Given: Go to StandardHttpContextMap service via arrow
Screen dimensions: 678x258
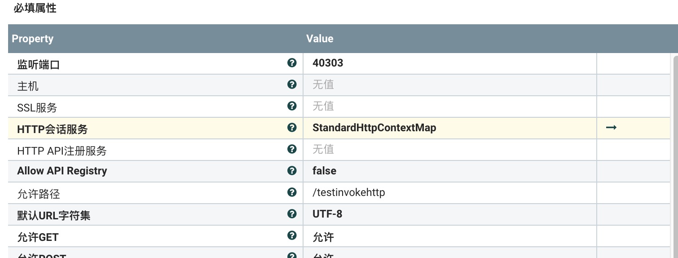Looking at the screenshot, I should coord(611,128).
